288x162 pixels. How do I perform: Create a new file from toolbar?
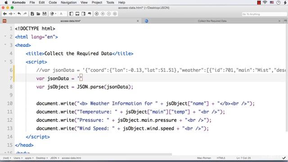pos(32,14)
